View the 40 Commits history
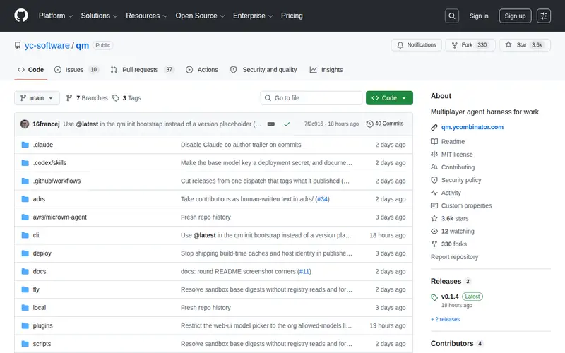Screen dimensions: 565x353 (x=385, y=124)
